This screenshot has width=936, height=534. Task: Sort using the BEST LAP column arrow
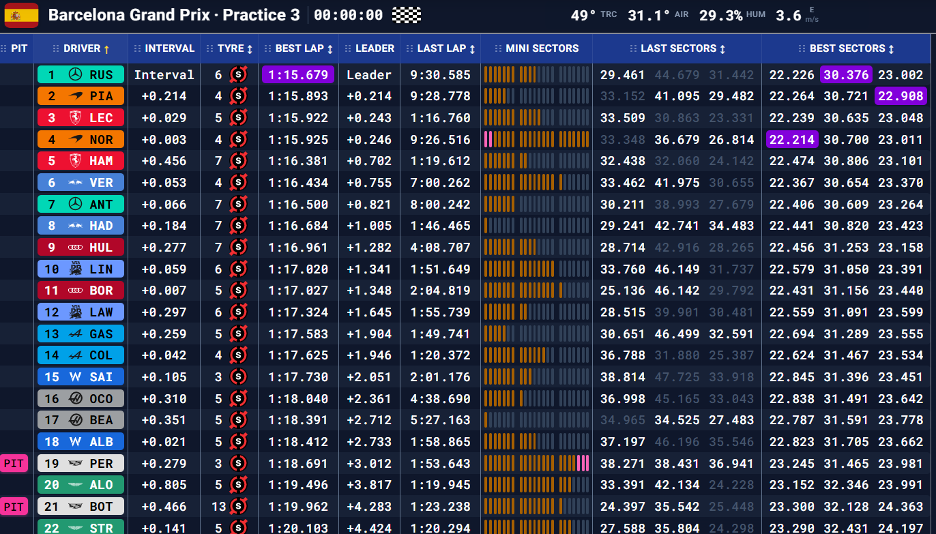(330, 48)
